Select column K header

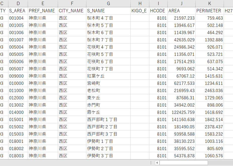point(210,4)
